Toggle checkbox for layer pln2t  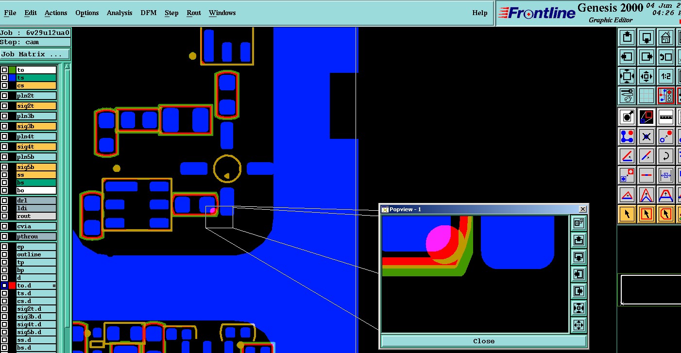click(4, 96)
